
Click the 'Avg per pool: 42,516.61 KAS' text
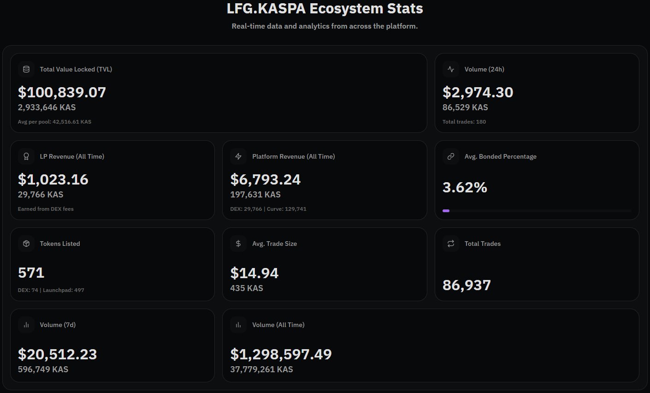coord(54,122)
